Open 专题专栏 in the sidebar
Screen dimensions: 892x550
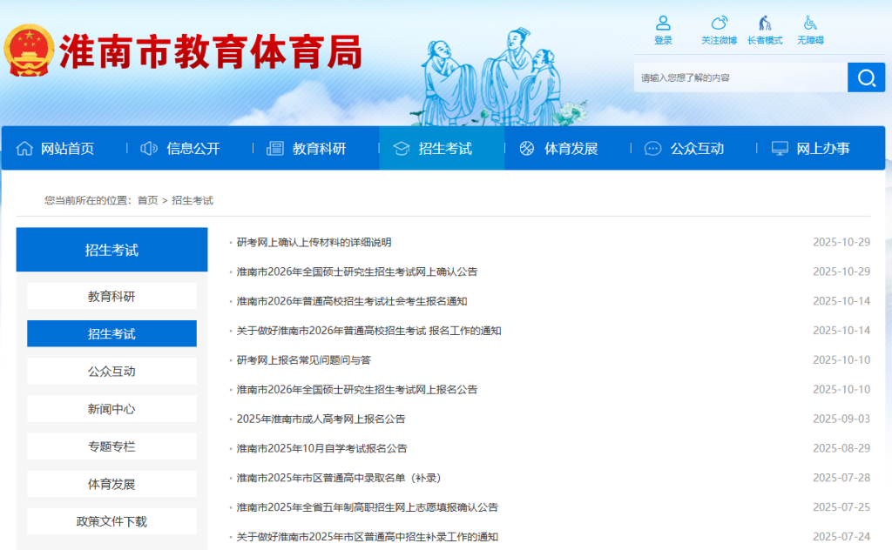click(x=111, y=446)
